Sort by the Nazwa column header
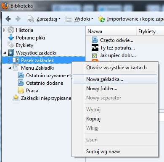 pyautogui.click(x=111, y=31)
